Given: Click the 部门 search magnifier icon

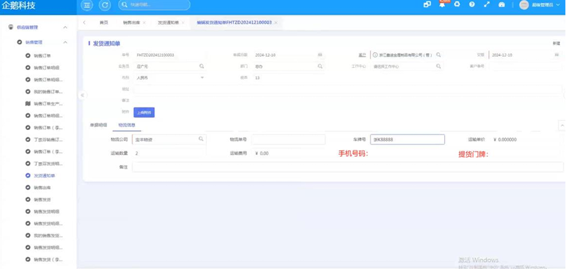Looking at the screenshot, I should (320, 67).
